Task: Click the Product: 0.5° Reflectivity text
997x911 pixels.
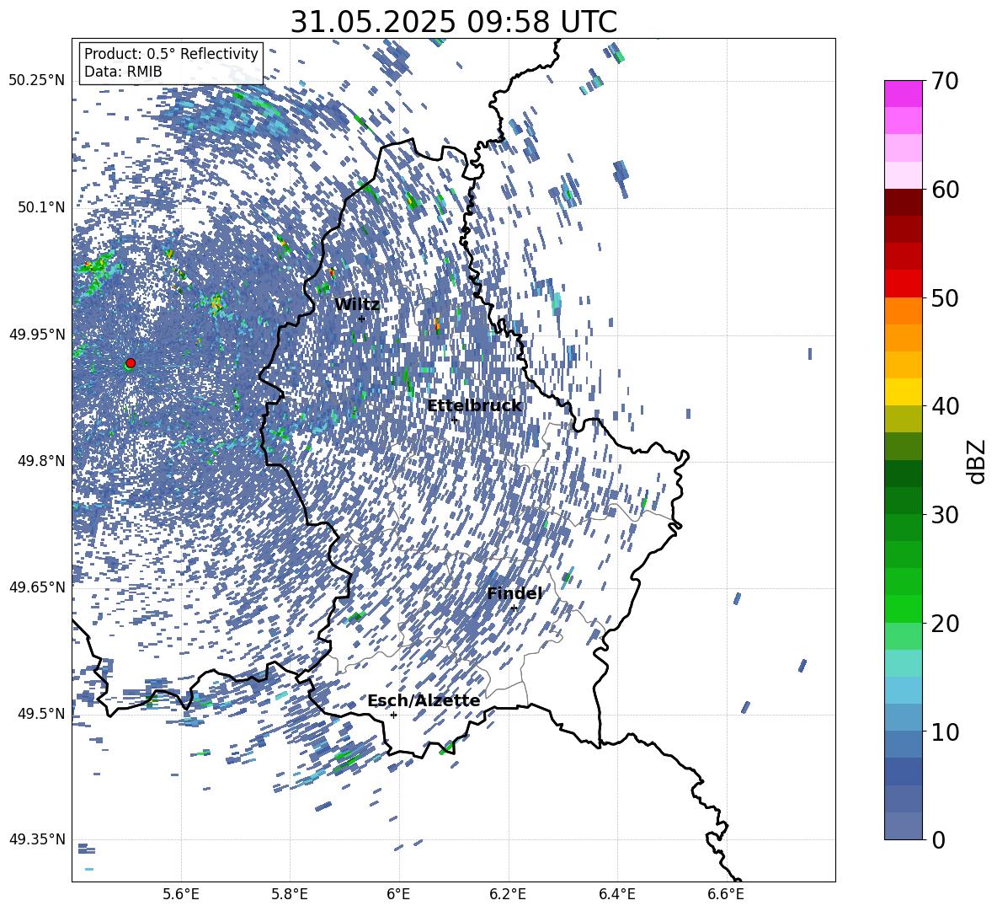Action: pyautogui.click(x=171, y=53)
